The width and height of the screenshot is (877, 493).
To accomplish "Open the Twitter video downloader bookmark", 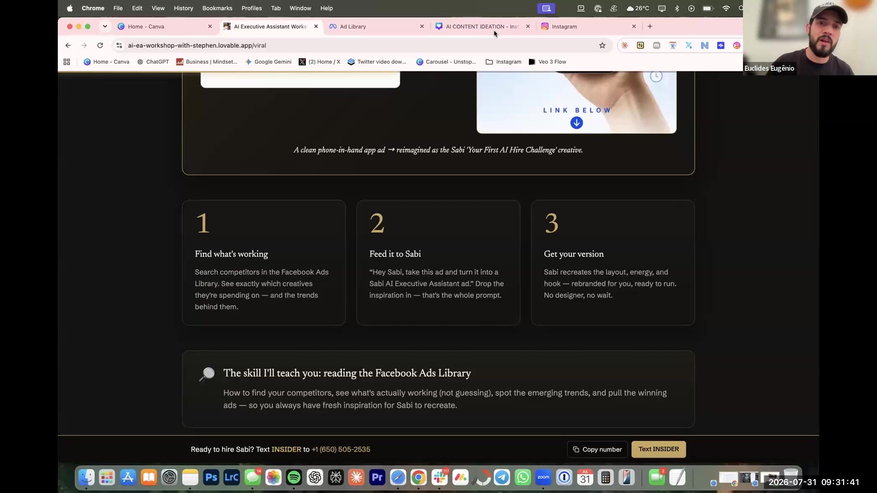I will point(377,62).
